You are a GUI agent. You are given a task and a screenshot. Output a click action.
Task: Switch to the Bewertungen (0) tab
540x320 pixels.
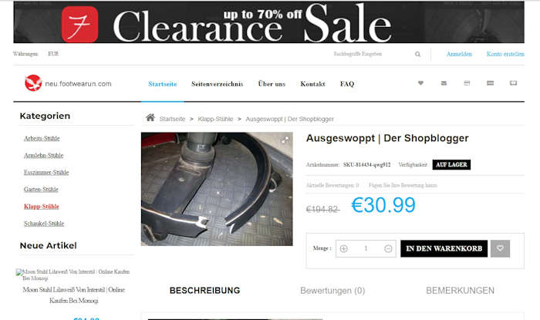[332, 291]
